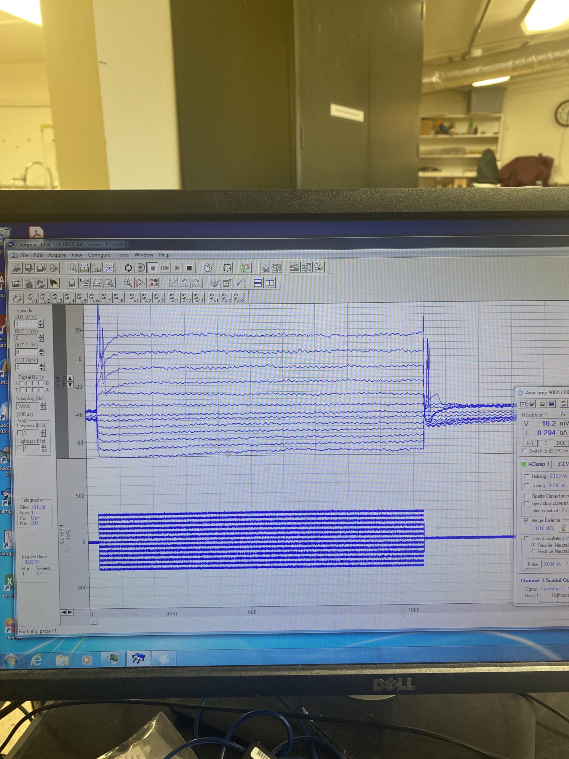This screenshot has width=569, height=759.
Task: Load sequencing key C1
Action: coord(32,298)
